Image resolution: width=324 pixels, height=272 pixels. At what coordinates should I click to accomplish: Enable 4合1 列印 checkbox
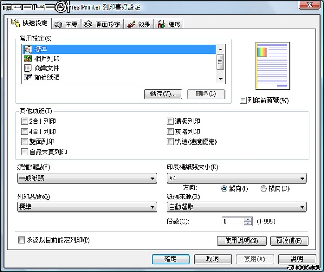click(x=24, y=131)
